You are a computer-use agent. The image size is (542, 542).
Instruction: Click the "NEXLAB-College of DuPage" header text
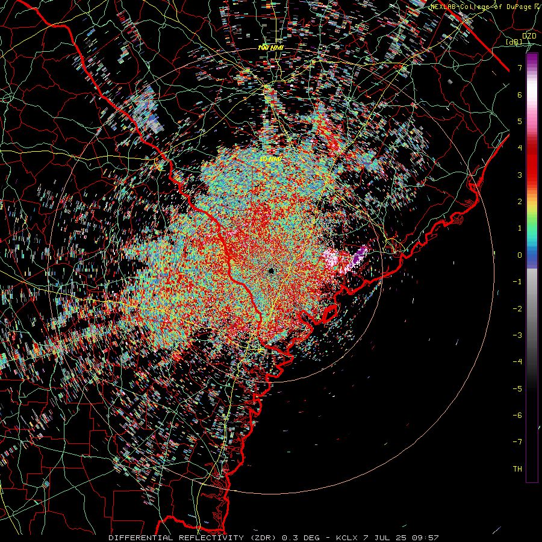click(481, 7)
